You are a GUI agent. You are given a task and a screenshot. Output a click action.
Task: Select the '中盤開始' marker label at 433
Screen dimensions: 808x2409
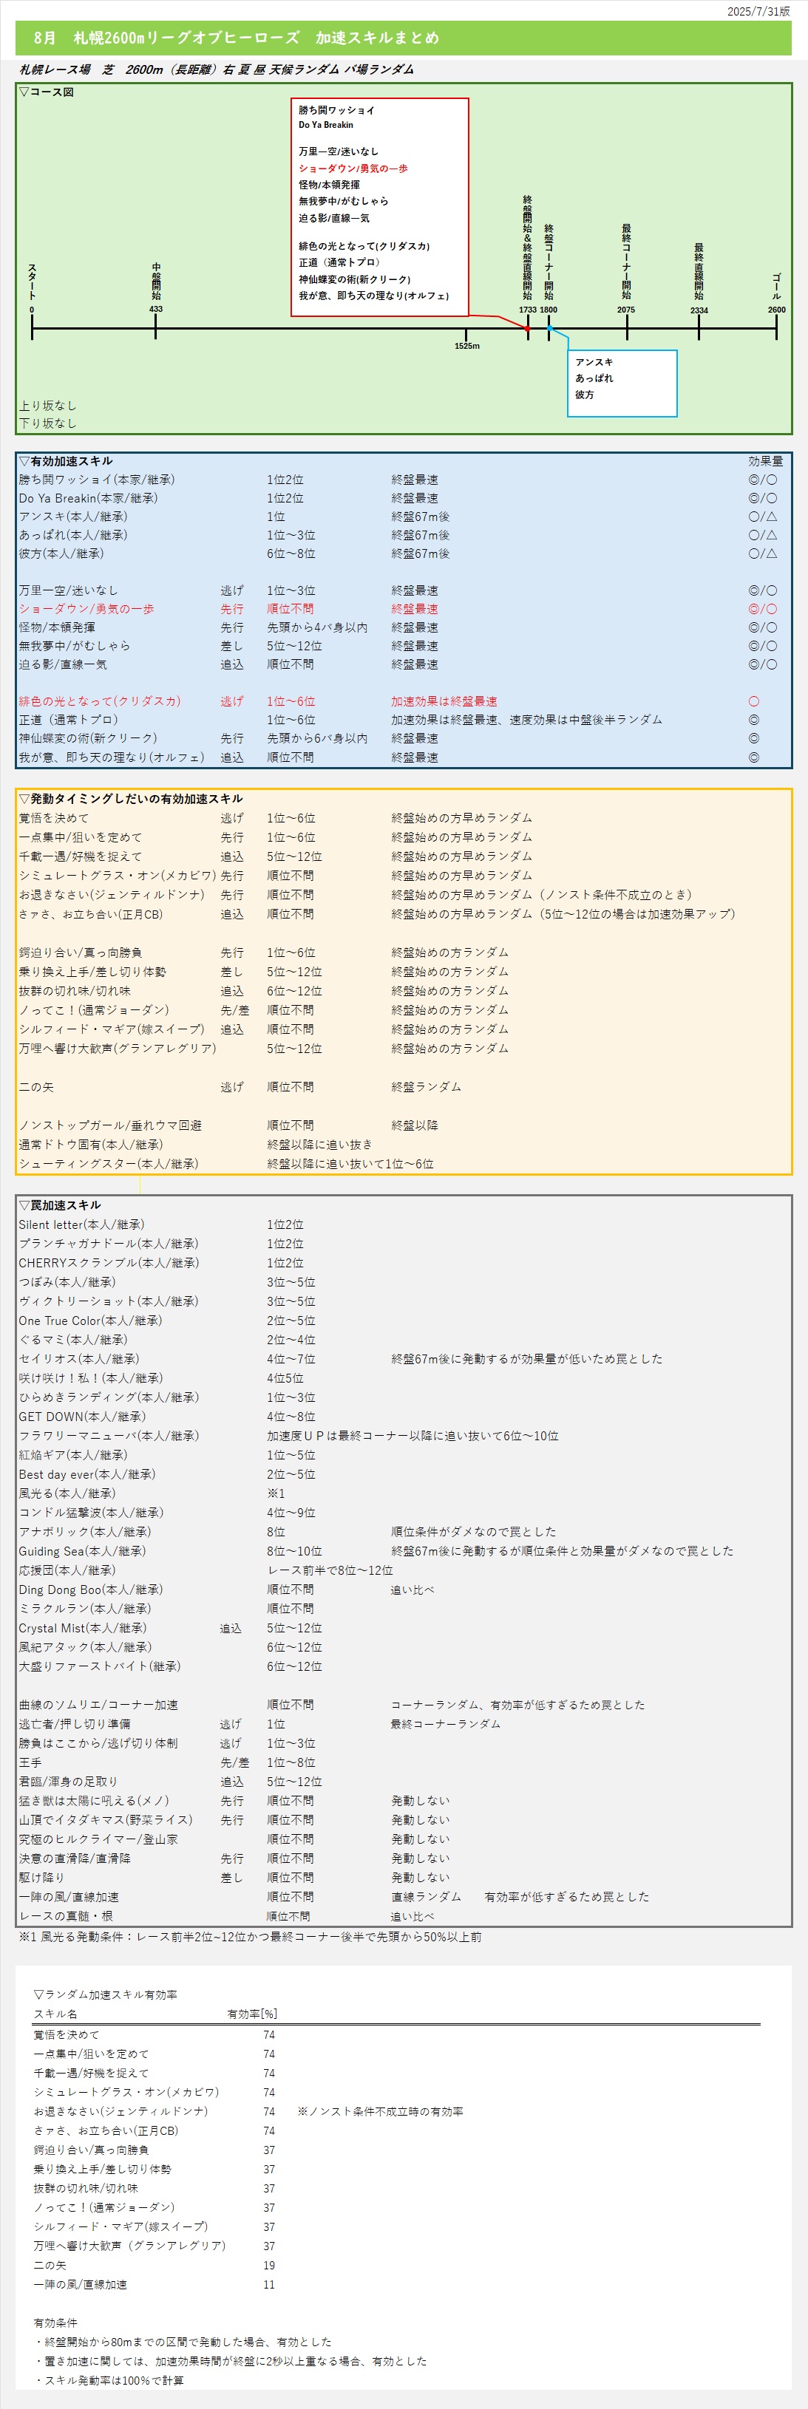pos(155,282)
